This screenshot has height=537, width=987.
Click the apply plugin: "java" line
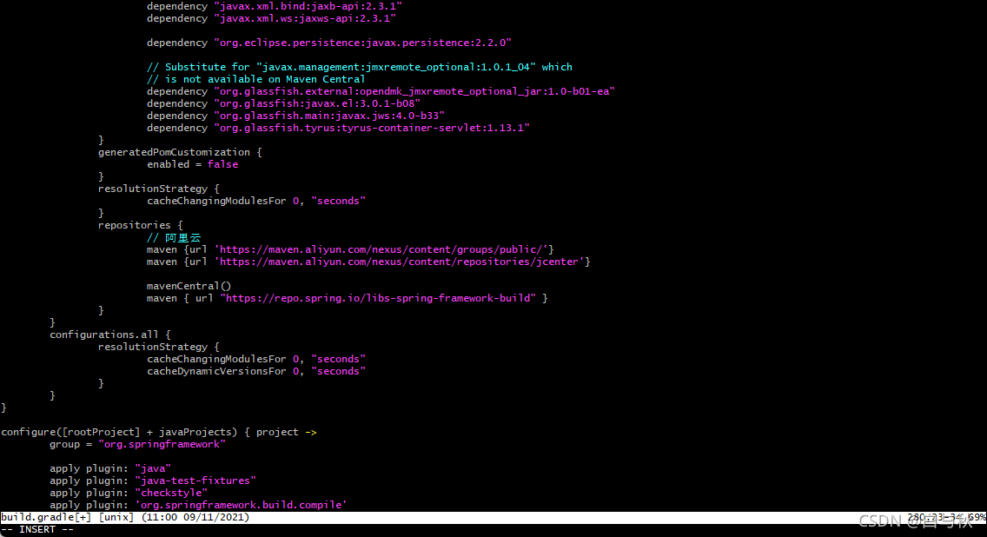click(110, 469)
